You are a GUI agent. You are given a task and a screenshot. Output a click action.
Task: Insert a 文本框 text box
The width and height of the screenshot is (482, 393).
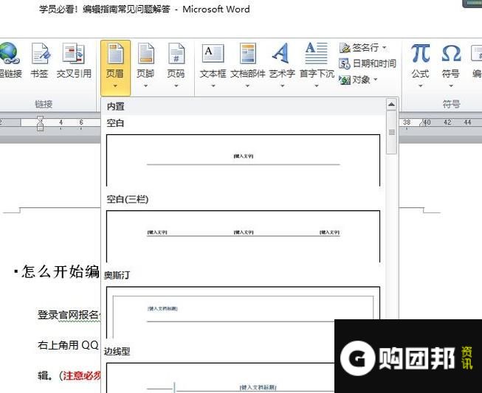213,53
